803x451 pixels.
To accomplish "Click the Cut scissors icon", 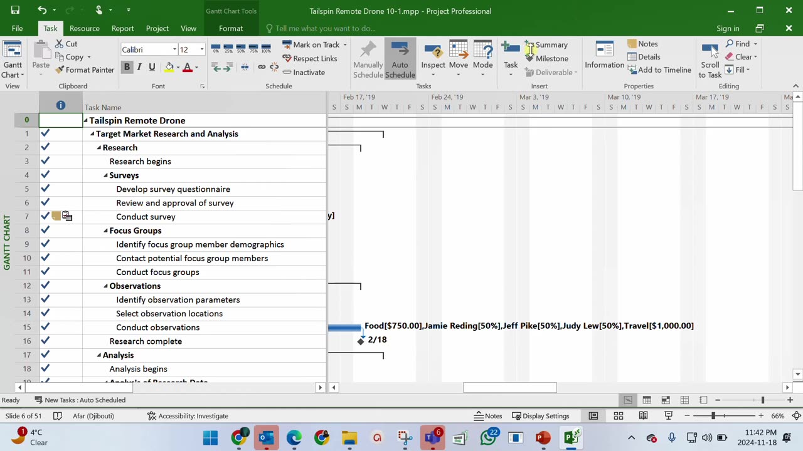I will tap(60, 44).
